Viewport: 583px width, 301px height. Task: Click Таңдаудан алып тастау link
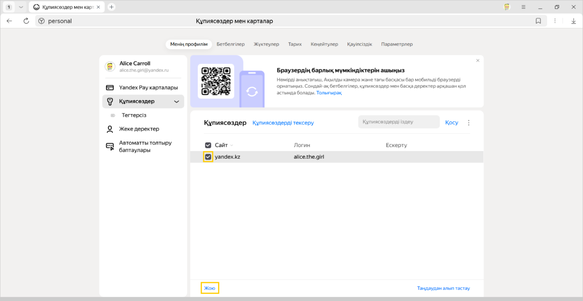[x=443, y=288]
